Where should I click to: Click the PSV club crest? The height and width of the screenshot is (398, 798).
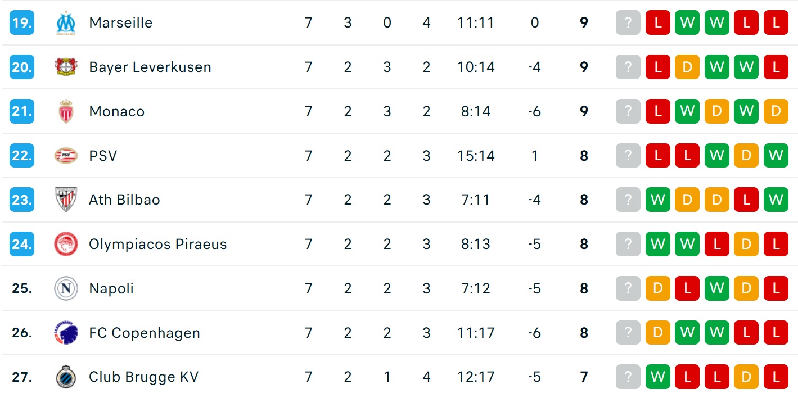(66, 156)
